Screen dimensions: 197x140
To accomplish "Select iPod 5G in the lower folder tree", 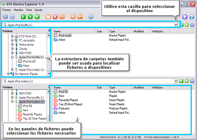I will 27,106.
